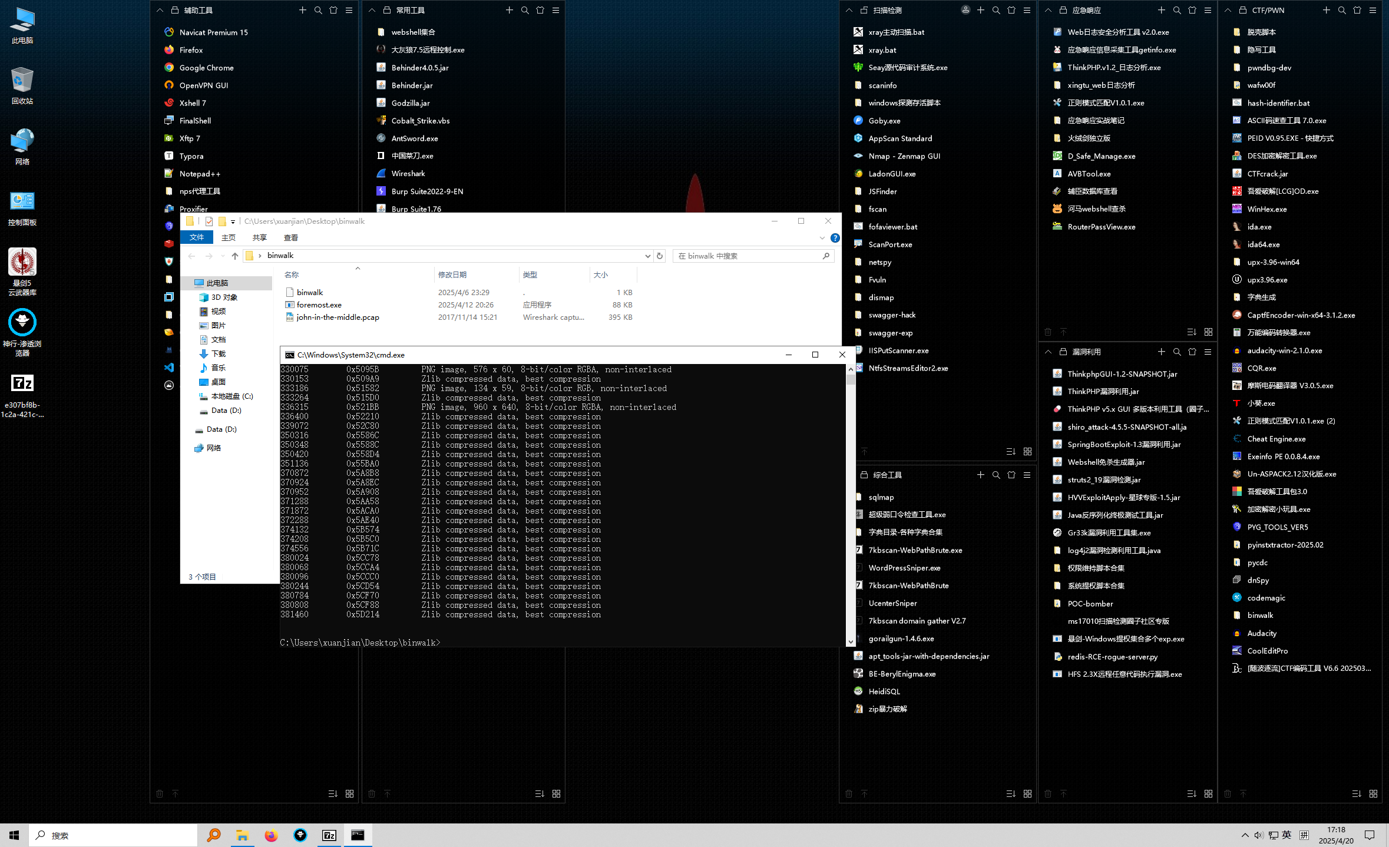This screenshot has width=1389, height=847.
Task: Toggle grid view in the 漏洞利用 panel footer
Action: click(1208, 793)
